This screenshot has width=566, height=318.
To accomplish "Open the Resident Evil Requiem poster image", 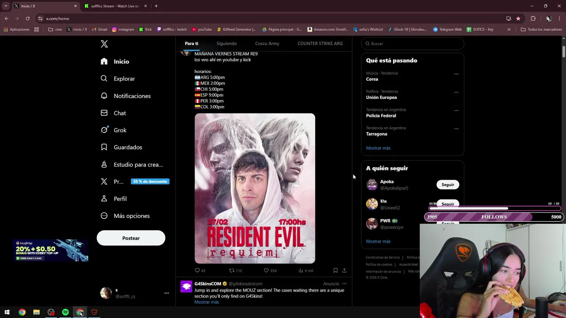I will (x=255, y=189).
